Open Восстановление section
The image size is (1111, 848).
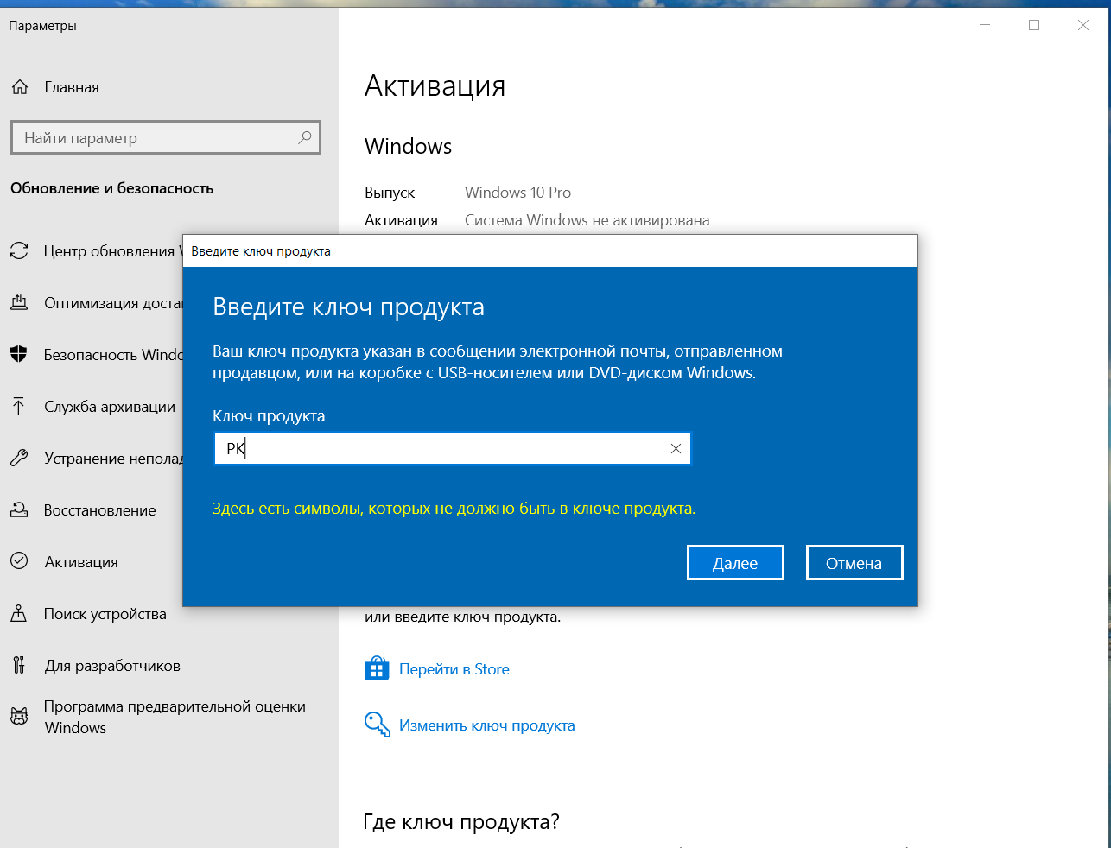100,510
